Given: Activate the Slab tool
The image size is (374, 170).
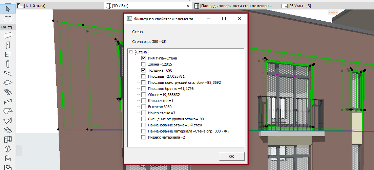Looking at the screenshot, I should pos(8,82).
